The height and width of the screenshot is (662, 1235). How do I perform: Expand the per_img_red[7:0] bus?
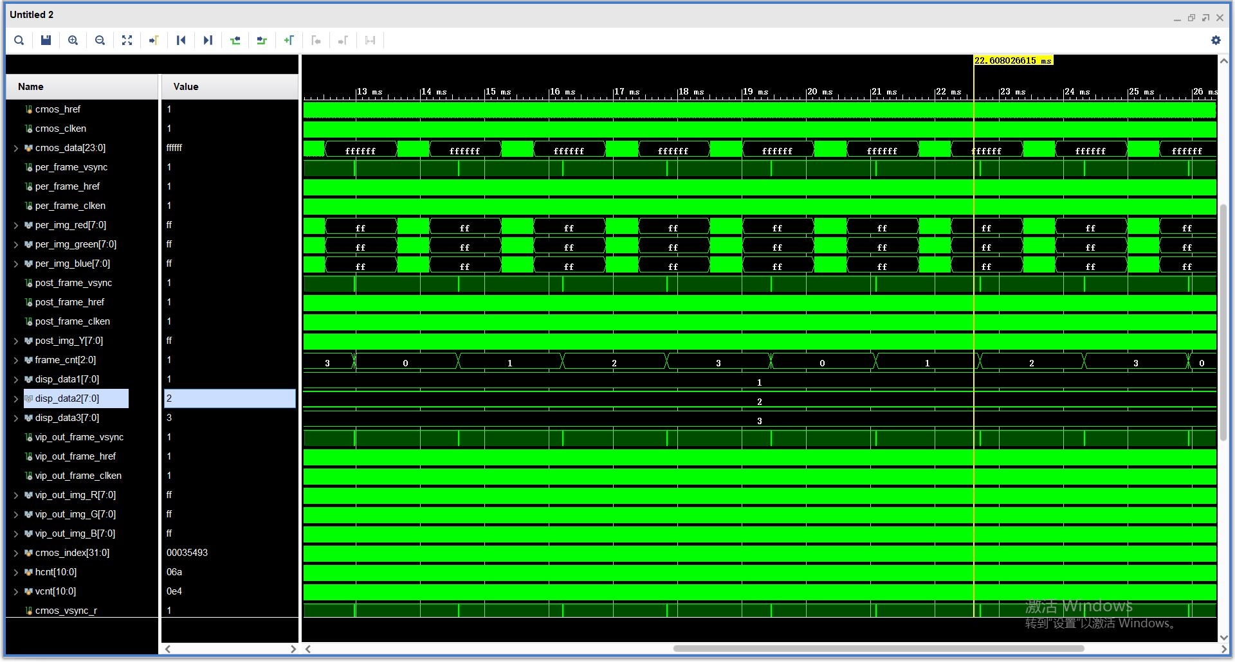tap(16, 225)
